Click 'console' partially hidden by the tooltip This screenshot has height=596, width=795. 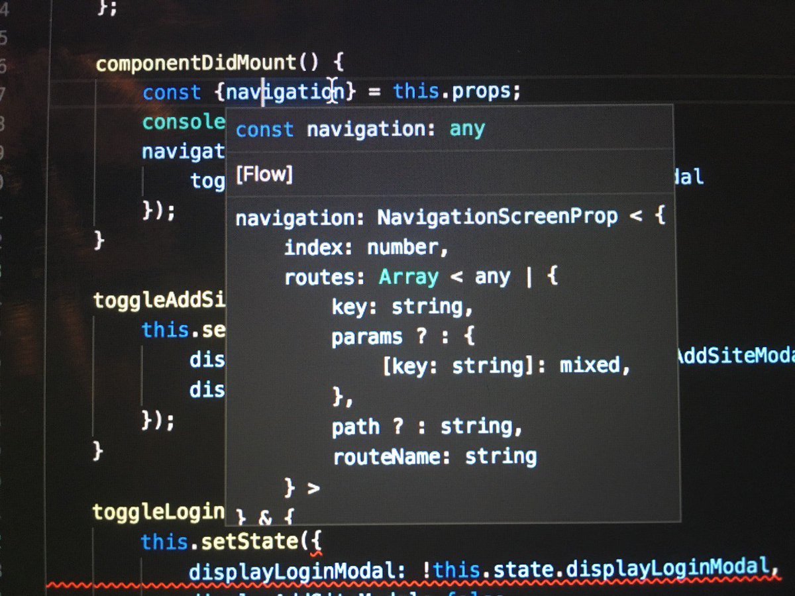pyautogui.click(x=184, y=122)
